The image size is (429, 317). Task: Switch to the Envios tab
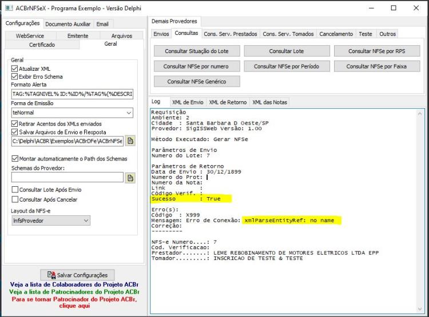click(161, 34)
